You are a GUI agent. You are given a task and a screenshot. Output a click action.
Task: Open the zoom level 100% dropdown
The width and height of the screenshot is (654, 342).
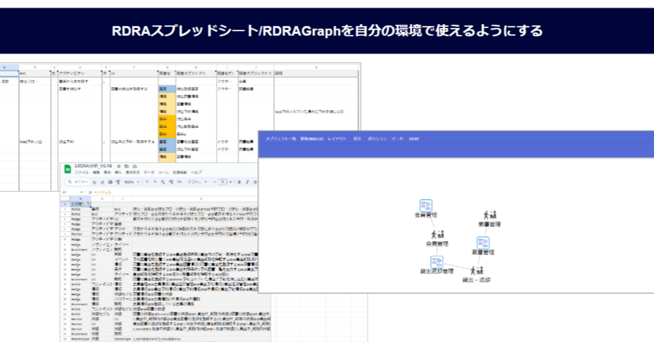130,182
